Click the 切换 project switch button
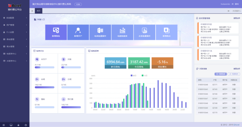This screenshot has width=242, height=127. 78,4
